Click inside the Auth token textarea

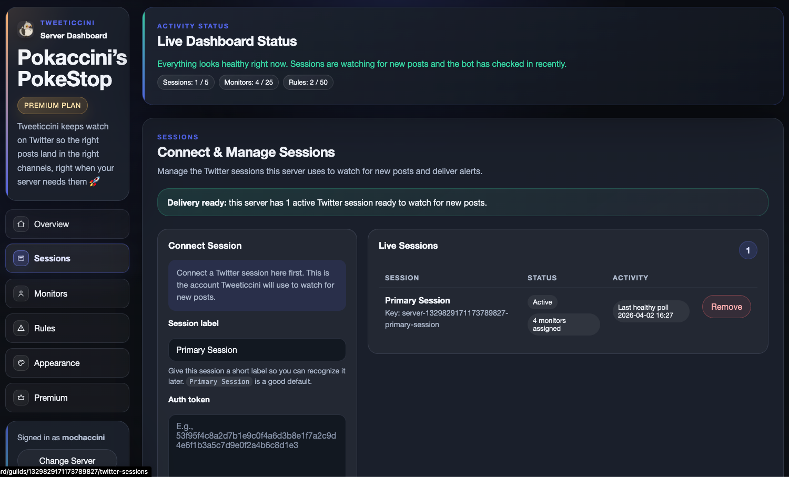click(x=257, y=446)
